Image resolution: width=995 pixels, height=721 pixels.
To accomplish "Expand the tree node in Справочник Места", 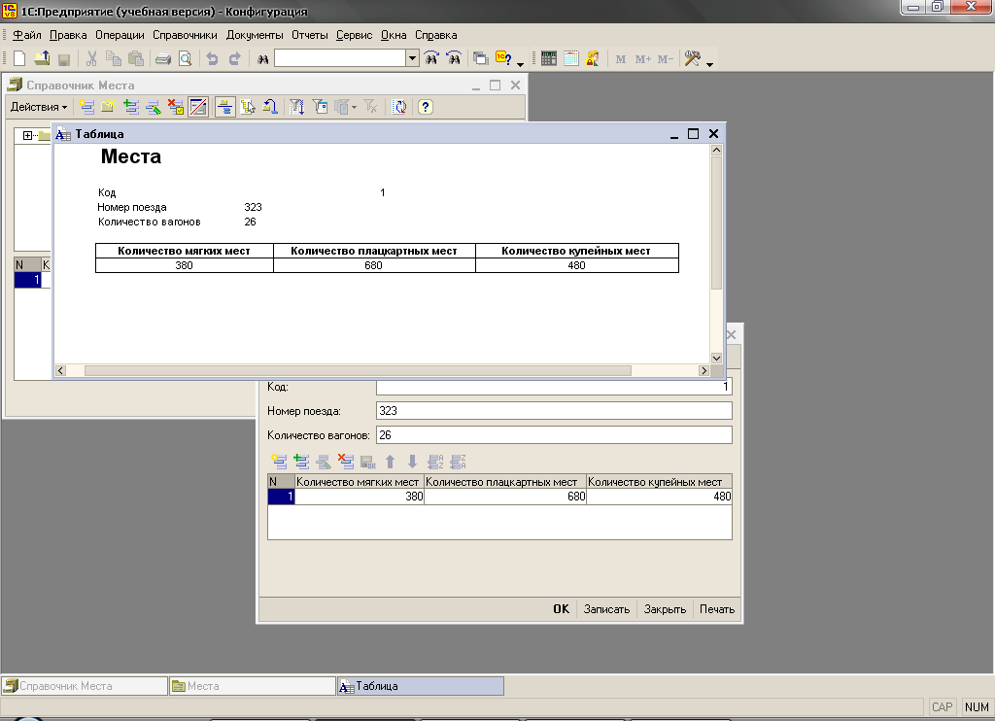I will [x=28, y=135].
